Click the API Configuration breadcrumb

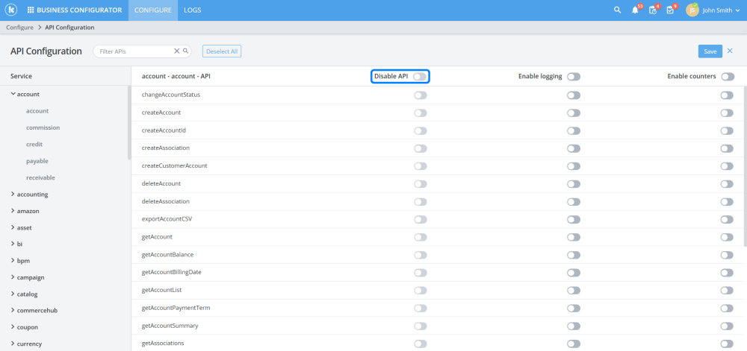(x=69, y=28)
